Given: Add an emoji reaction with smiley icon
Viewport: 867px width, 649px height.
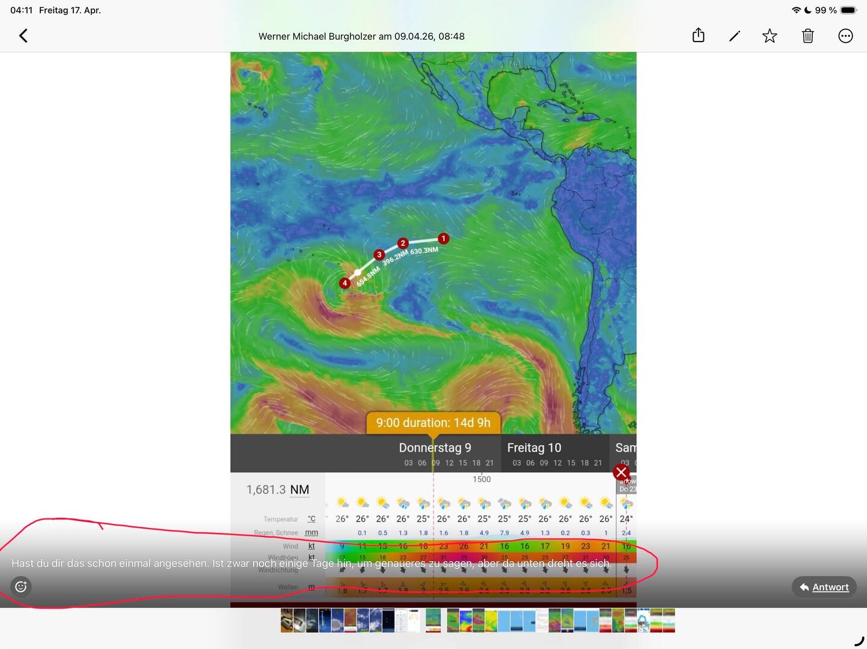Looking at the screenshot, I should pos(21,586).
